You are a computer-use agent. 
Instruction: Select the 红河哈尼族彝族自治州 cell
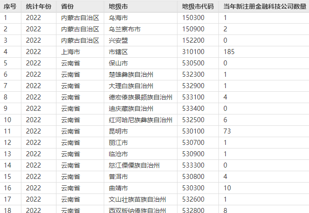pos(141,120)
